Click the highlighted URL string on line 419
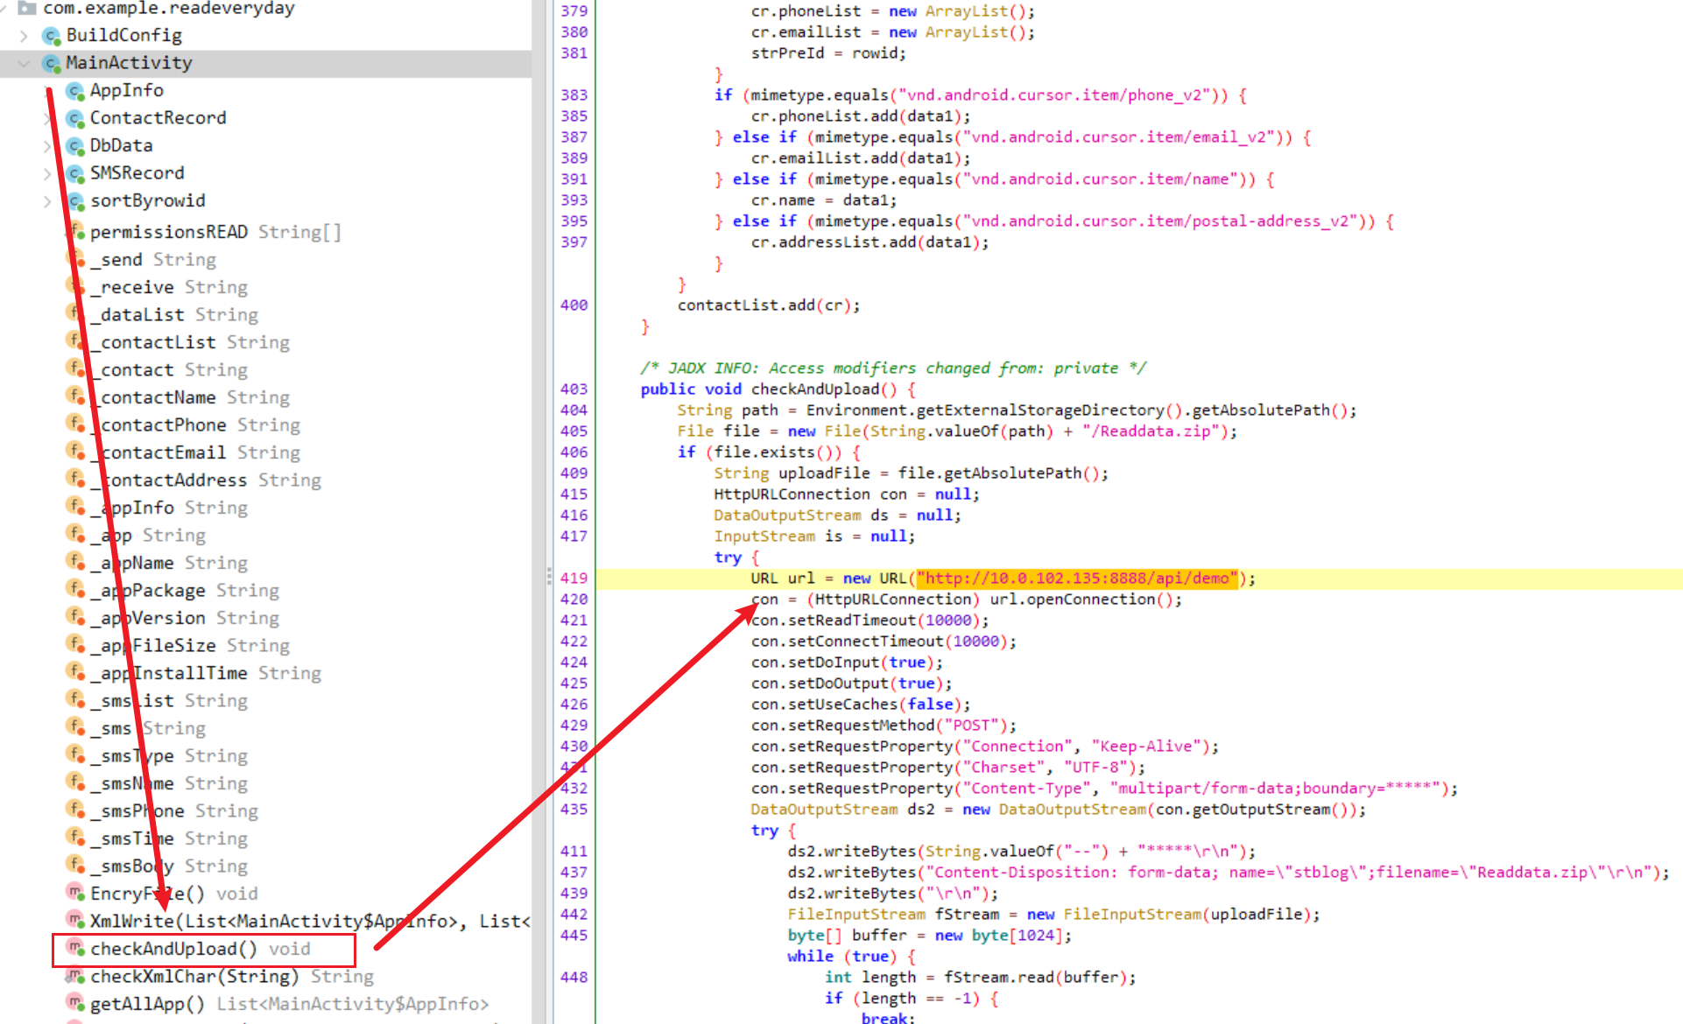The image size is (1683, 1024). tap(1077, 579)
